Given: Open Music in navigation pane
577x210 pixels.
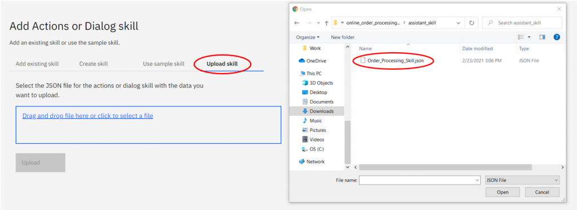Looking at the screenshot, I should (312, 121).
